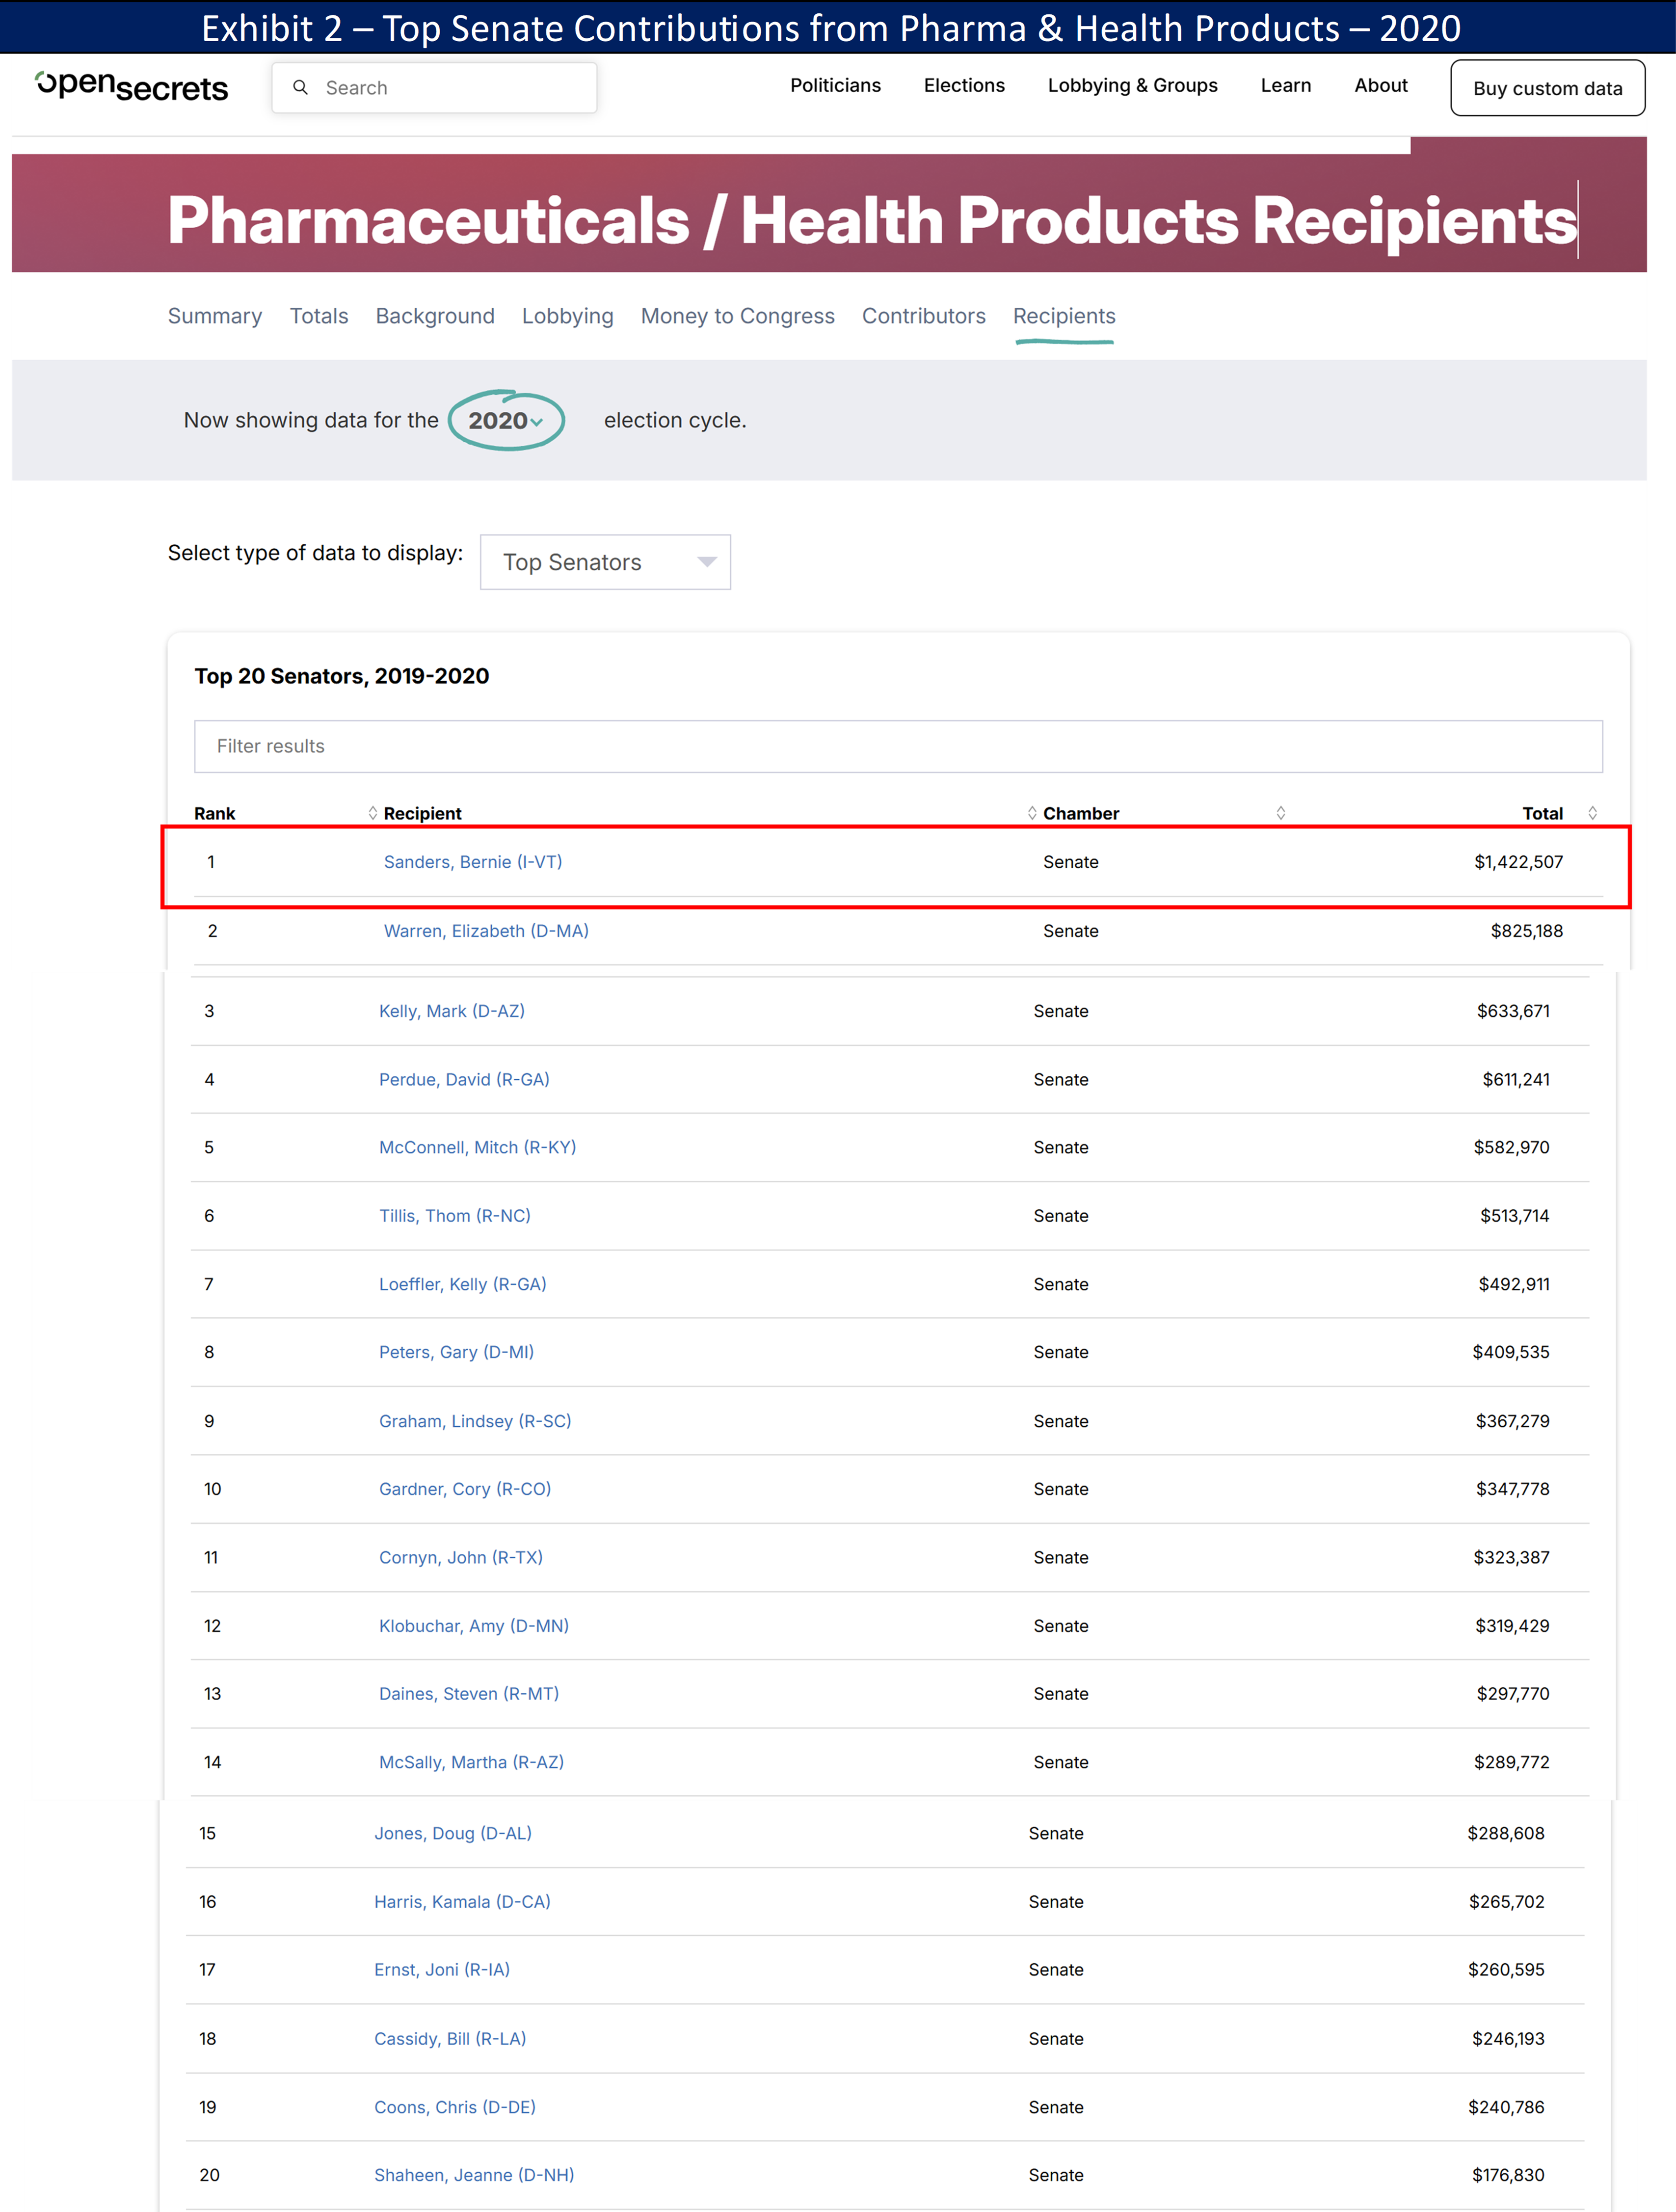Viewport: 1676px width, 2212px height.
Task: Switch to Money to Congress tab
Action: (737, 316)
